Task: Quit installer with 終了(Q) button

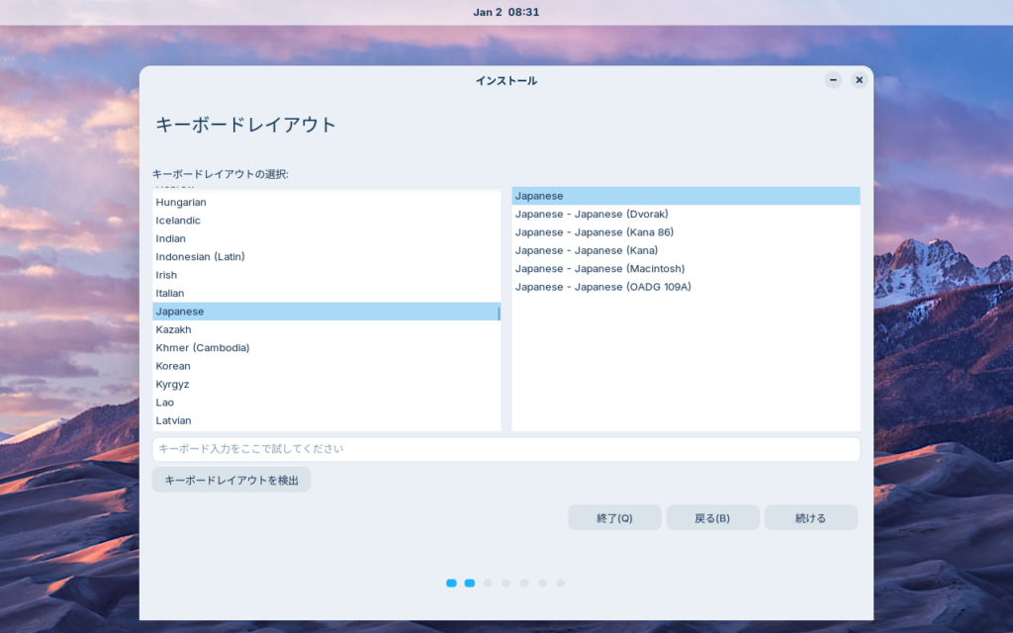Action: [614, 518]
